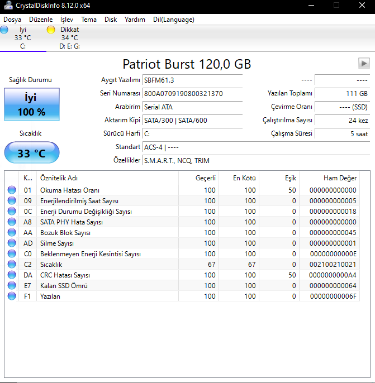Click the Ham Değer column header
The height and width of the screenshot is (383, 375).
[x=330, y=178]
